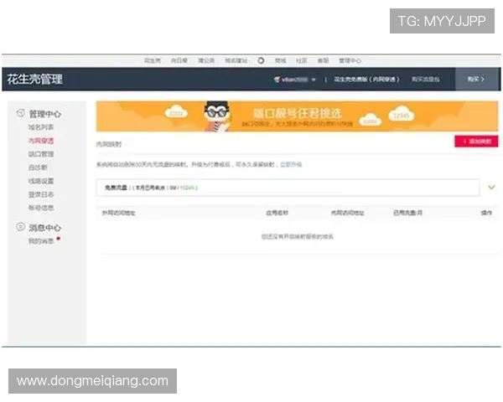
Task: Click the red 添加映射 button
Action: point(476,142)
